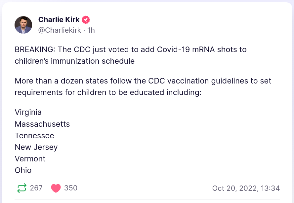Like the post with the heart icon
Viewport: 294px width, 203px height.
pyautogui.click(x=56, y=188)
